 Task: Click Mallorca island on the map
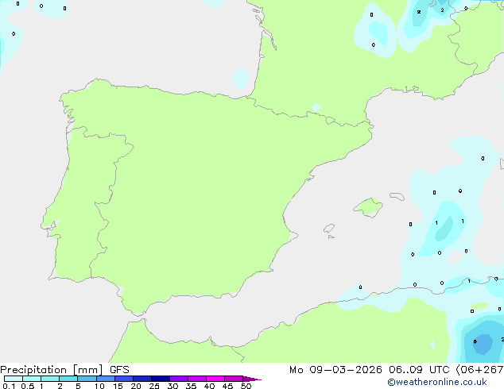point(368,207)
